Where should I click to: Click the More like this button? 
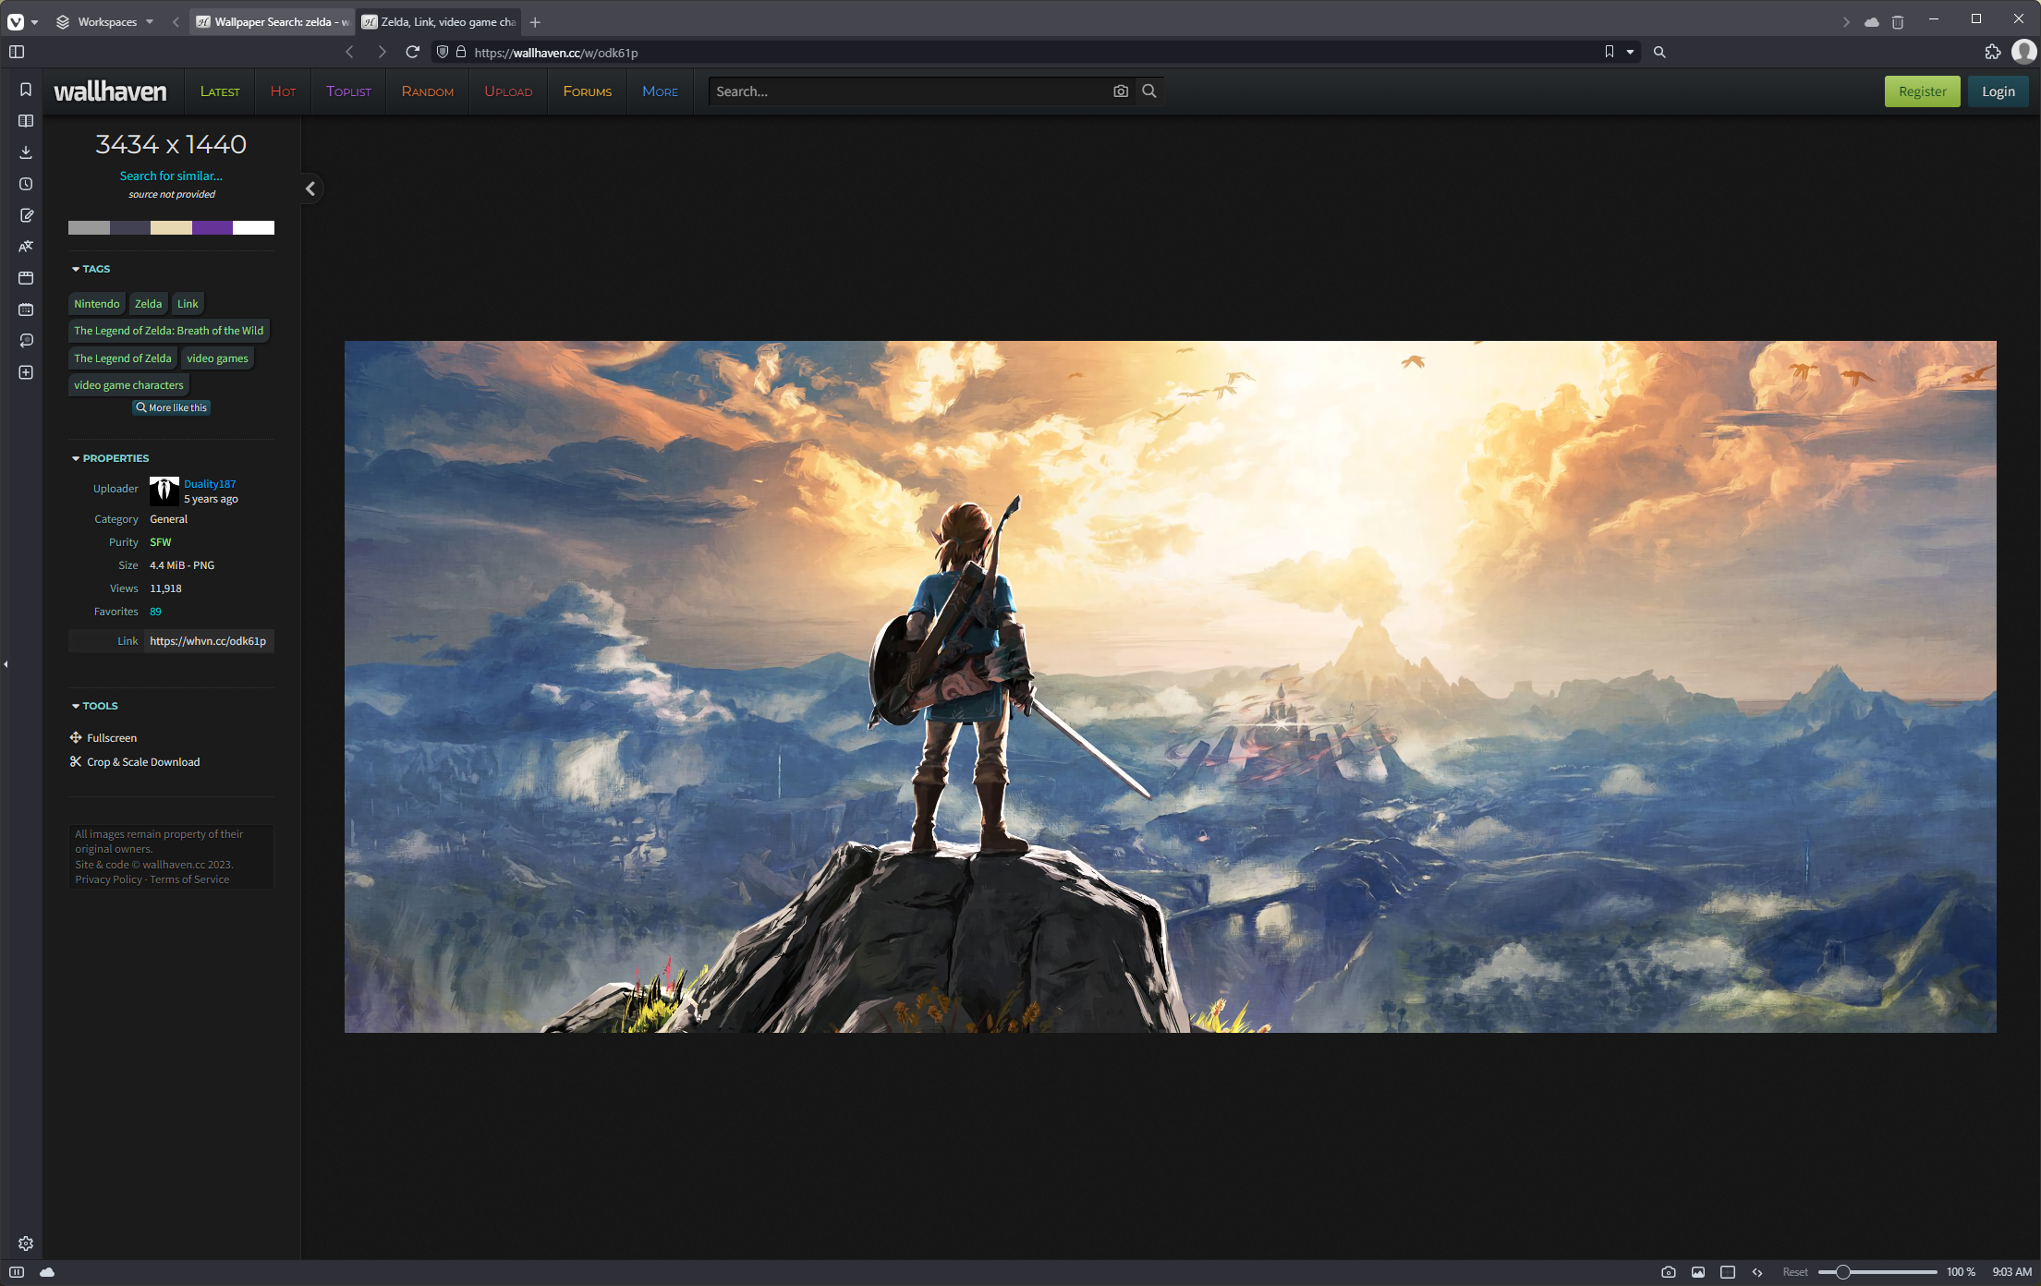pyautogui.click(x=170, y=407)
